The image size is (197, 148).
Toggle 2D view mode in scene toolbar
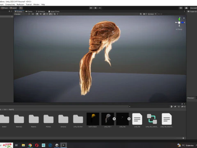coord(33,14)
